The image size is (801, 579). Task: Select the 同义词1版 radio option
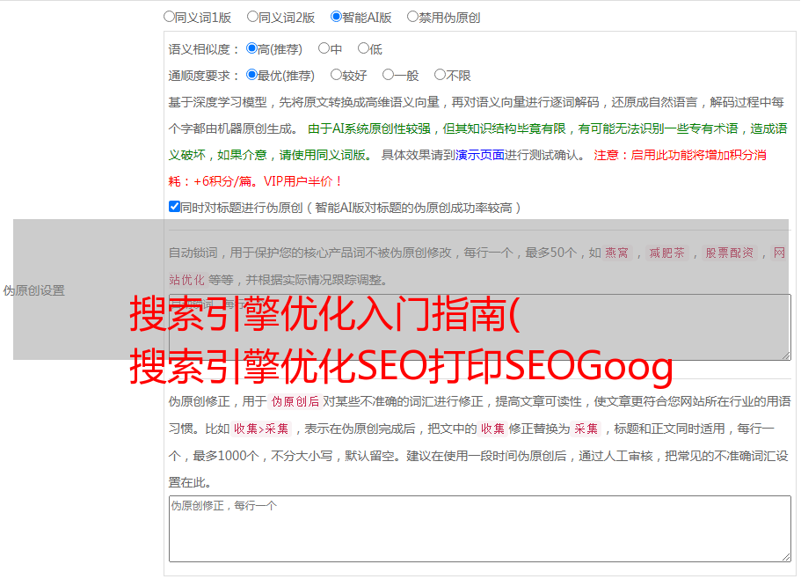pyautogui.click(x=169, y=17)
